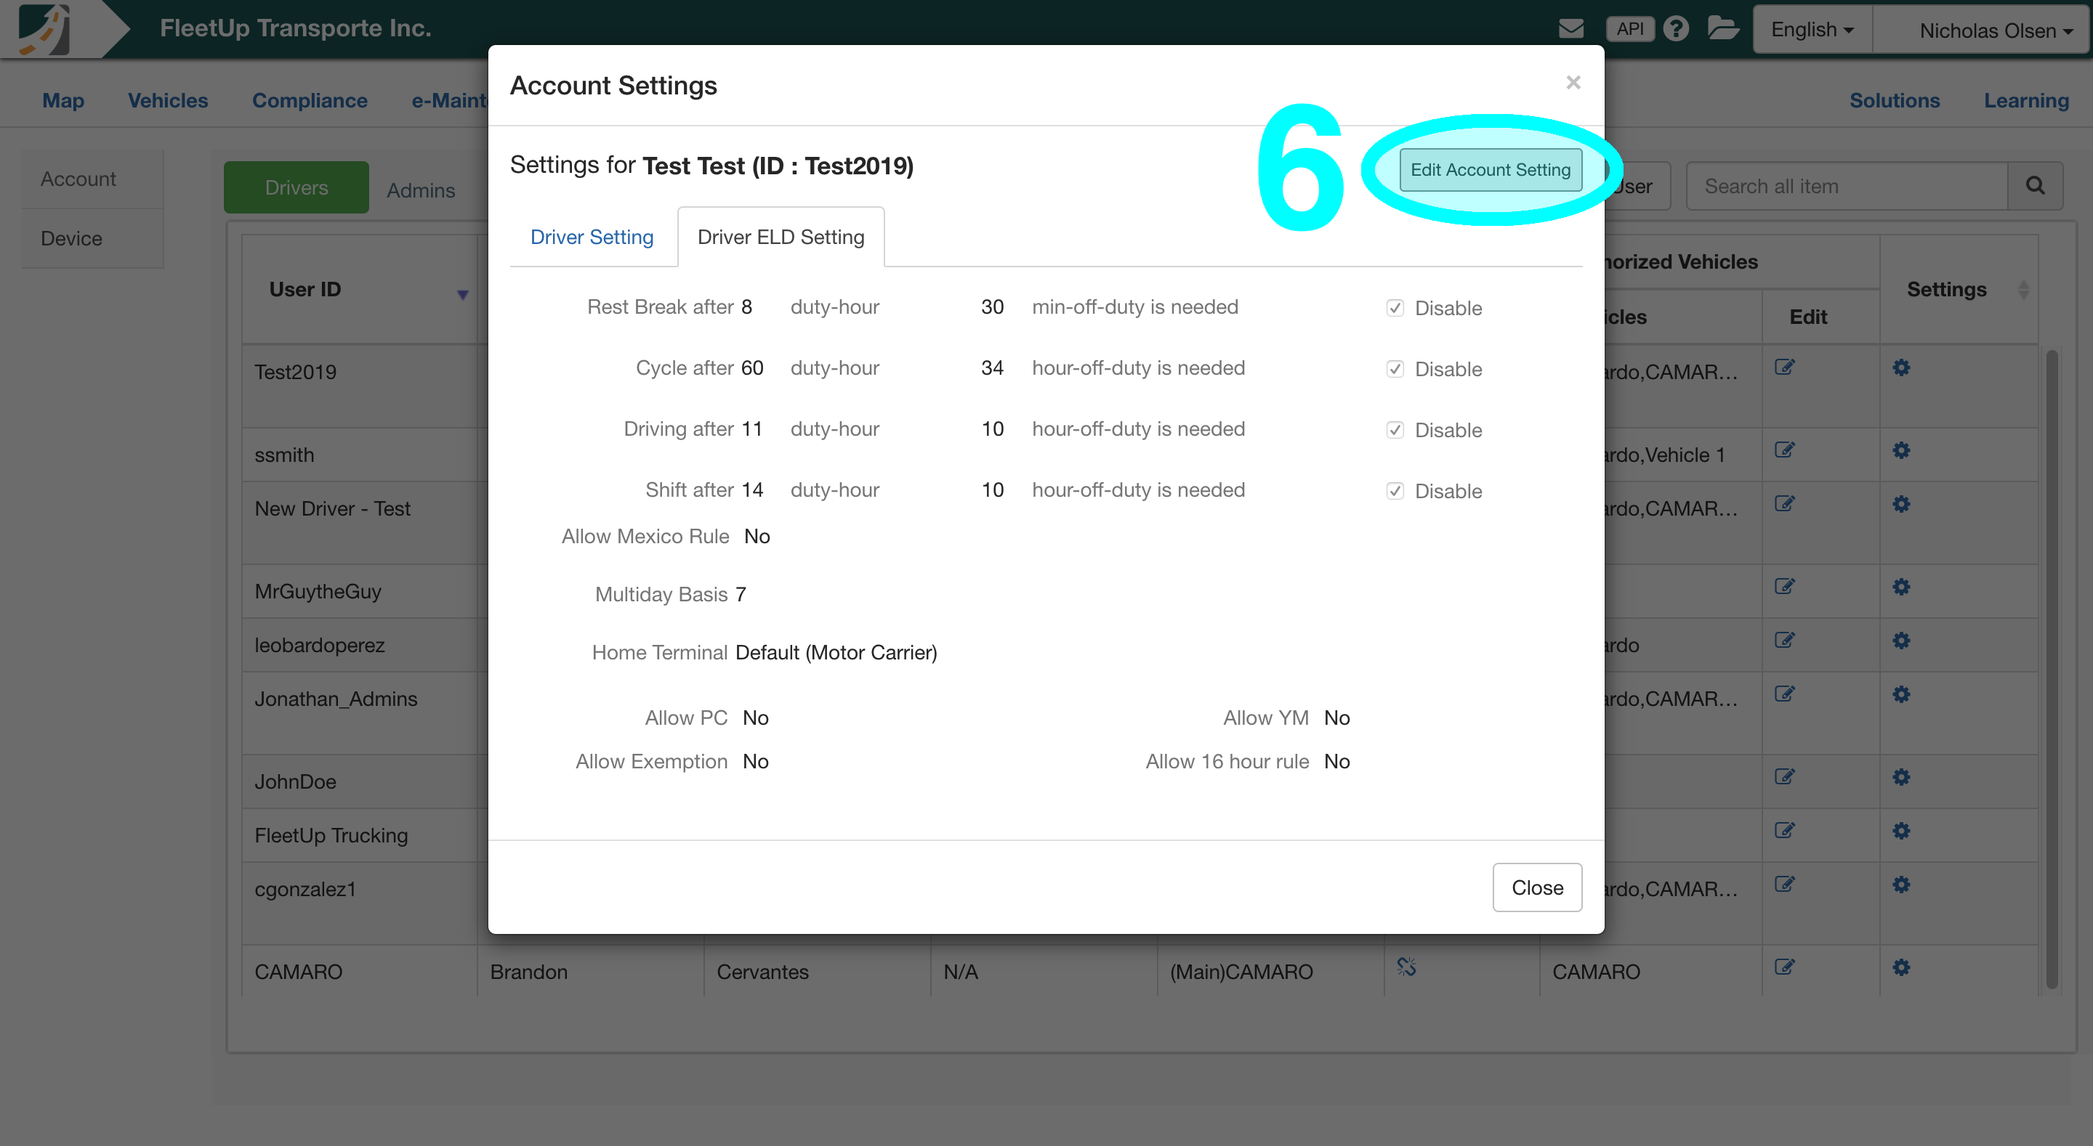Toggle Disable checkbox for Cycle rule
2093x1146 pixels.
[1395, 369]
